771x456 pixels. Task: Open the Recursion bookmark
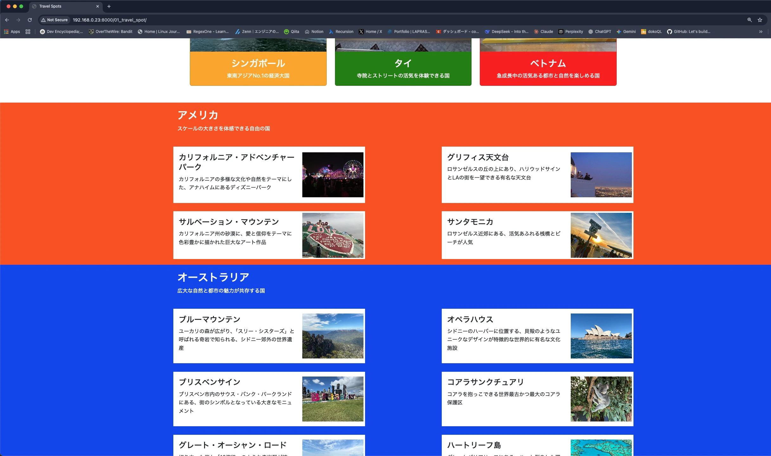coord(341,32)
